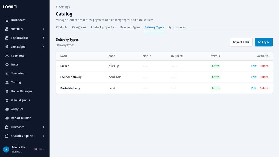Delete the Courier delivery type
This screenshot has height=157, width=279.
[x=264, y=77]
